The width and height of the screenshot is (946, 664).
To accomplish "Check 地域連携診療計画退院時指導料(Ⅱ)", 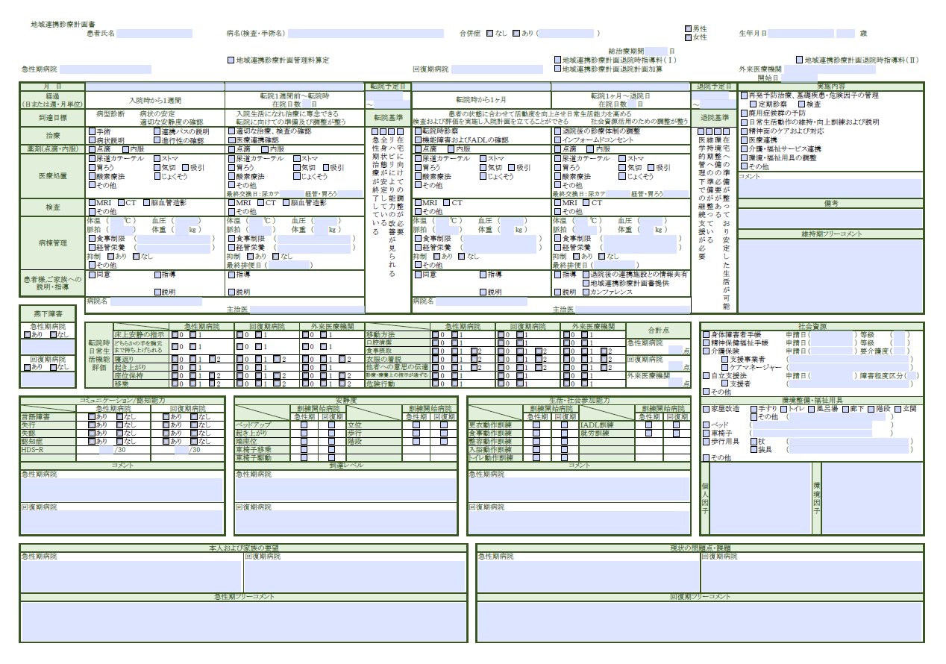I will pos(799,60).
